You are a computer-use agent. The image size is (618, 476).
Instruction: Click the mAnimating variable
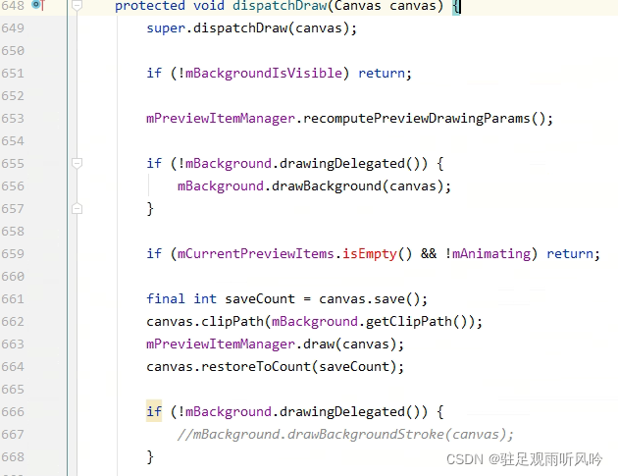click(491, 253)
